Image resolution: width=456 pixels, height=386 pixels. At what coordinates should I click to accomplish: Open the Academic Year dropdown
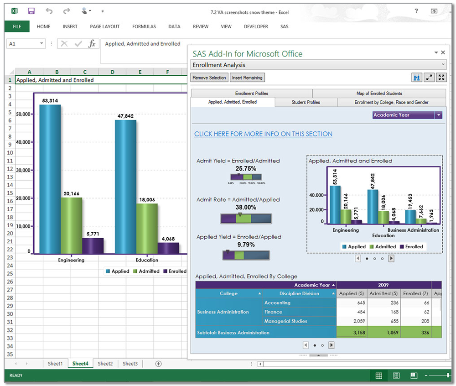pos(439,115)
